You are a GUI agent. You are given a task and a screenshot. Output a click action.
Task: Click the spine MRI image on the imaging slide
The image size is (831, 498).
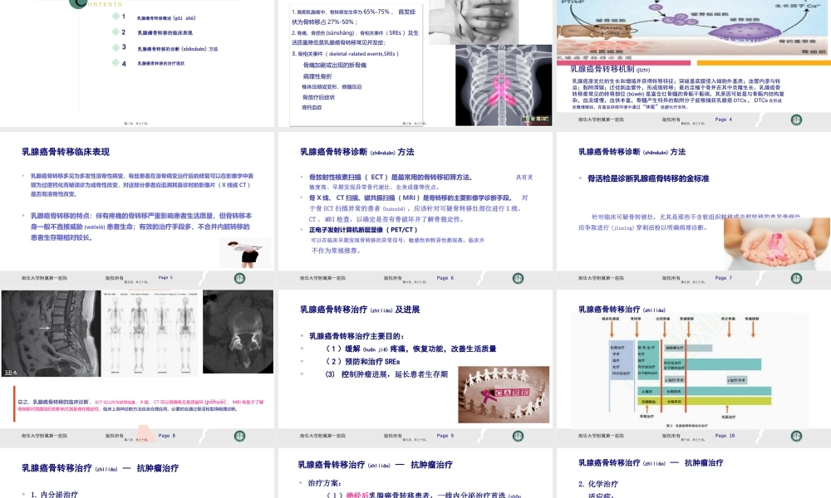tap(50, 332)
